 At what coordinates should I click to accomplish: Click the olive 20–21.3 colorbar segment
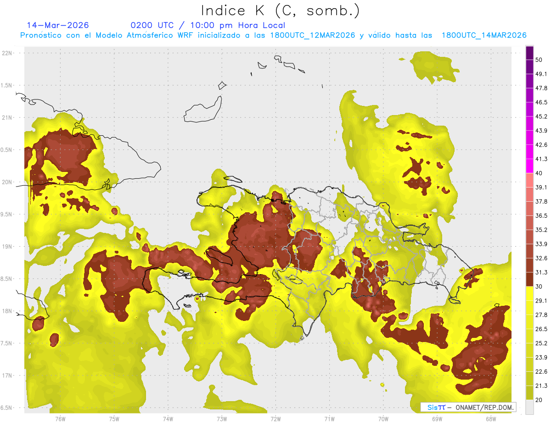click(529, 392)
